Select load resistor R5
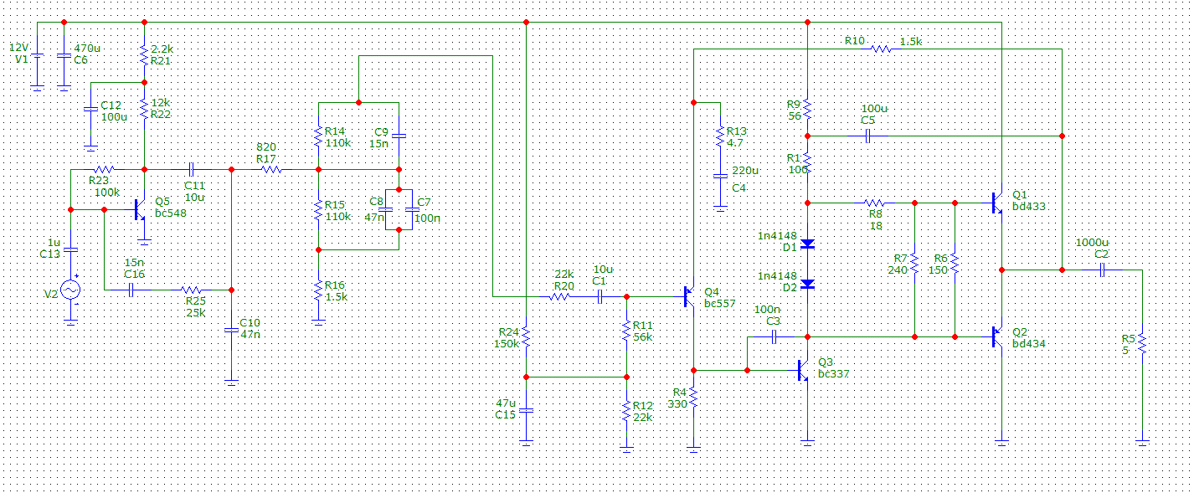This screenshot has width=1194, height=493. click(x=1142, y=344)
